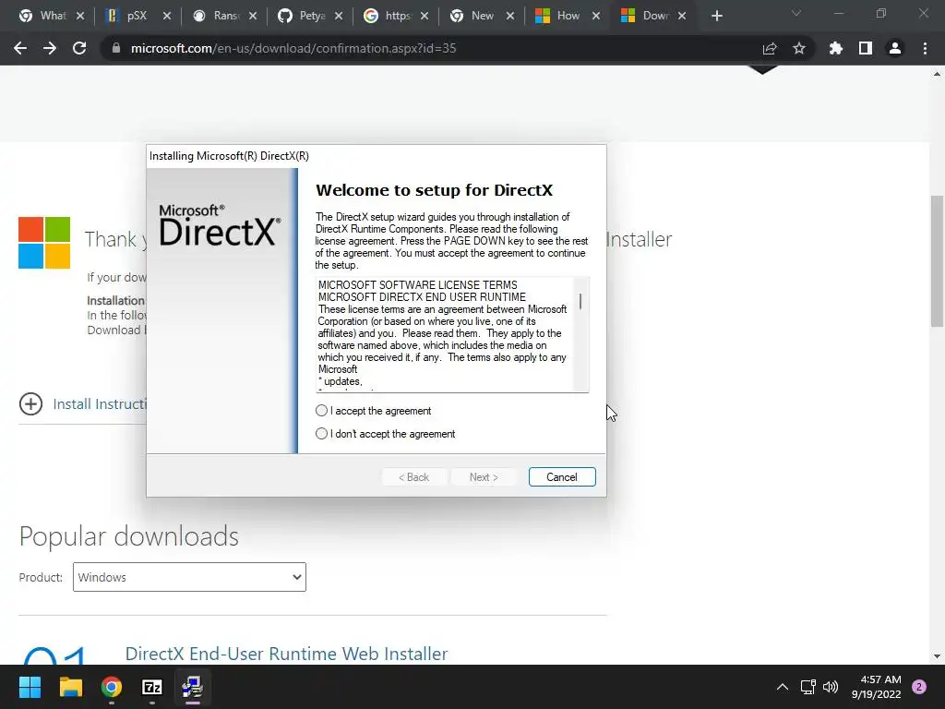This screenshot has height=709, width=945.
Task: Click the page scrollbar up arrow
Action: pos(937,74)
